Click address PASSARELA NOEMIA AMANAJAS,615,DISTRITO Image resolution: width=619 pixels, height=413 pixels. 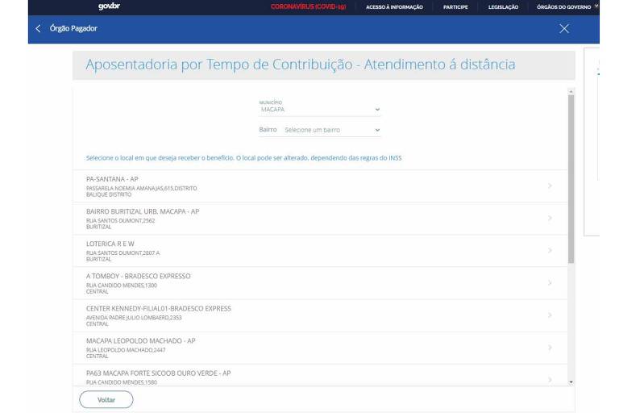click(141, 189)
